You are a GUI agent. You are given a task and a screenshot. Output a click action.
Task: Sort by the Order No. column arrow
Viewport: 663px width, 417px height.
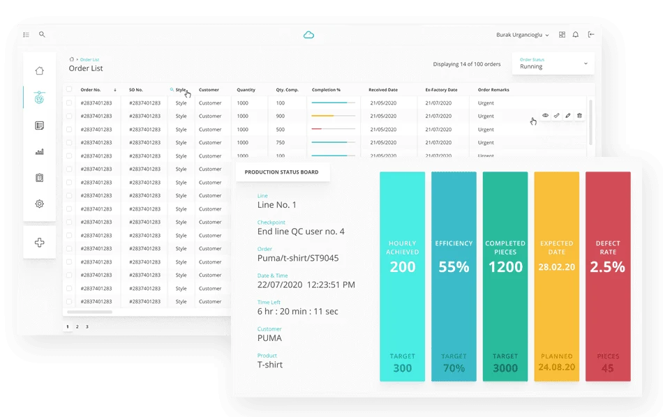coord(114,90)
